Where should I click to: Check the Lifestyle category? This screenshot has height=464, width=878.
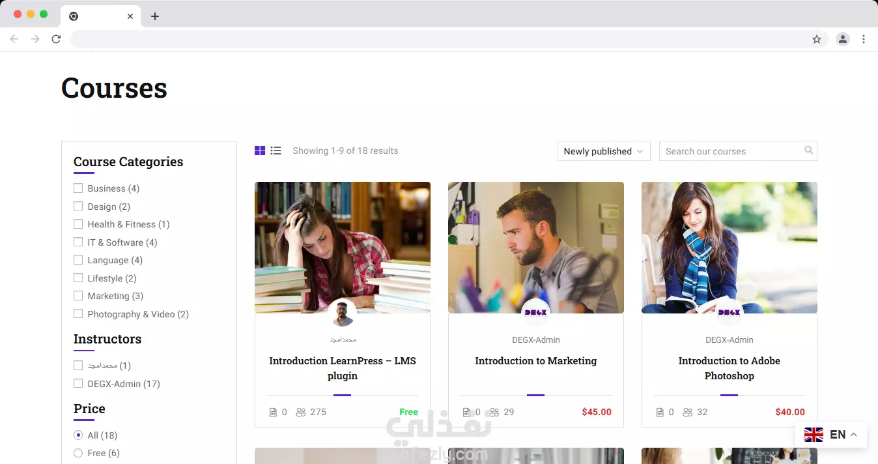tap(78, 278)
